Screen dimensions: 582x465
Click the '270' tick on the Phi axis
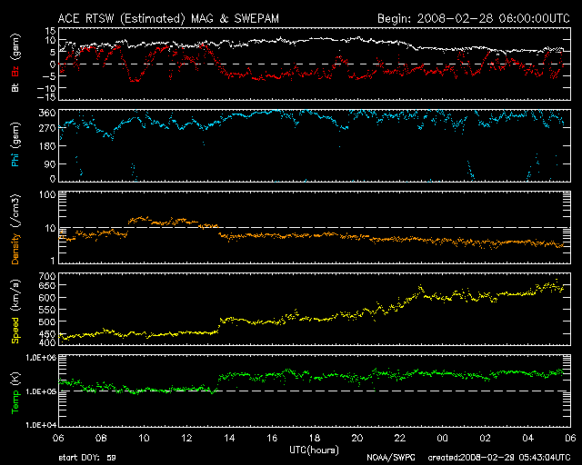pos(46,129)
